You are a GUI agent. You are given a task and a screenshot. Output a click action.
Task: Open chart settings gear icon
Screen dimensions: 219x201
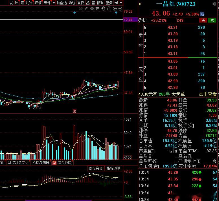click(81, 9)
